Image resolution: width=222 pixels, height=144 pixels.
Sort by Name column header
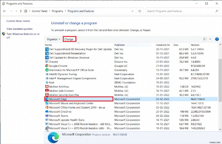click(48, 45)
